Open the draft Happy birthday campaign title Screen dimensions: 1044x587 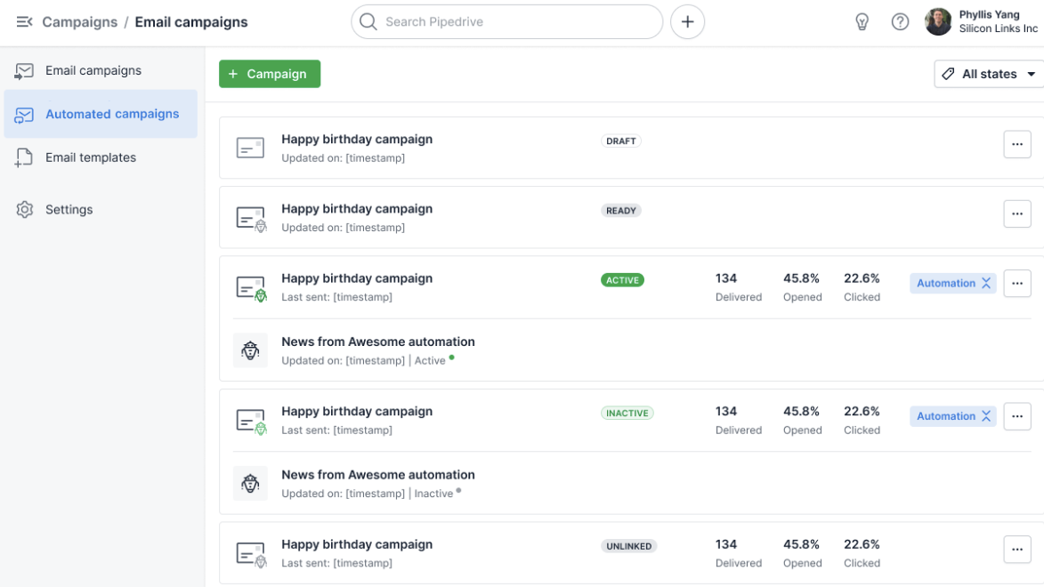pos(357,139)
